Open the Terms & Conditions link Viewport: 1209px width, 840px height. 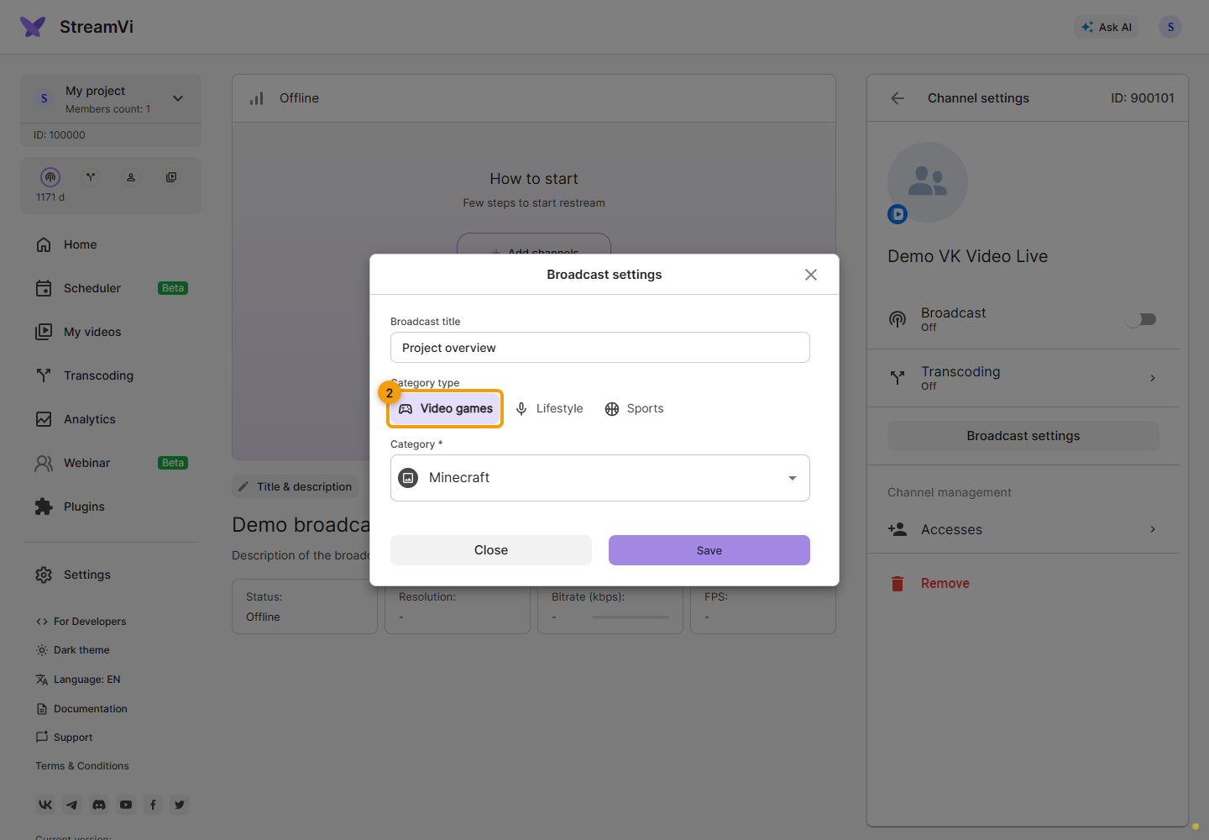82,766
